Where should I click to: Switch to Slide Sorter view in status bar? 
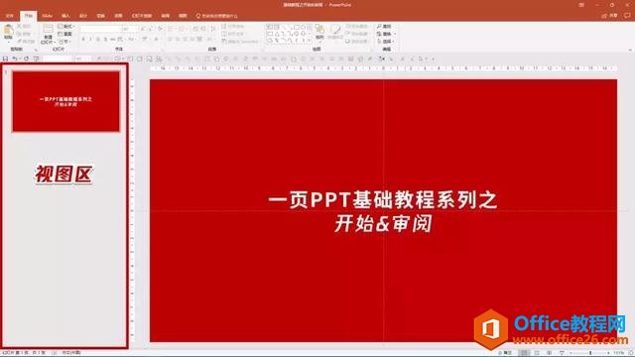[x=537, y=353]
